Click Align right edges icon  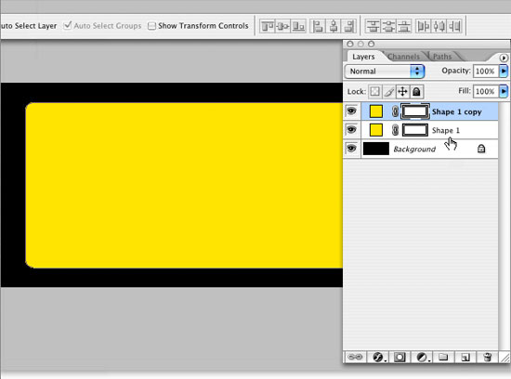(348, 26)
